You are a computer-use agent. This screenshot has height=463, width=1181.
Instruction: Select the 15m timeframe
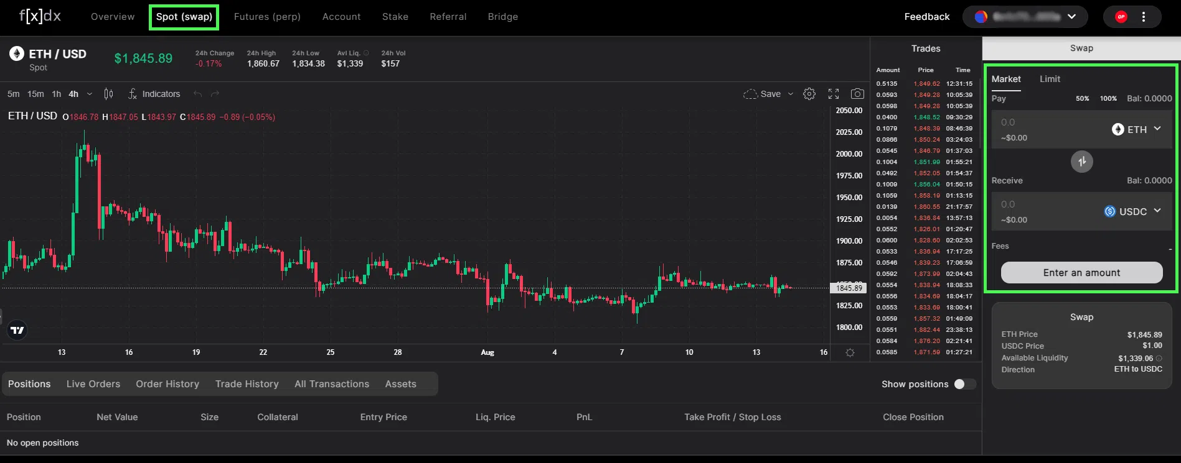pyautogui.click(x=35, y=94)
